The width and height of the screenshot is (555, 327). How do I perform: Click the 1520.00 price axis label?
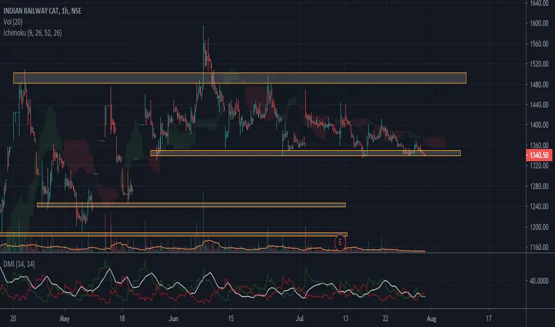point(539,64)
